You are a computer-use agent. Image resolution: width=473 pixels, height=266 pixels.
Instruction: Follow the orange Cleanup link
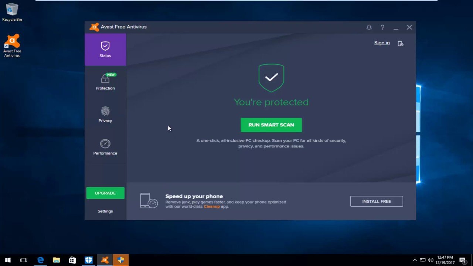click(x=212, y=207)
